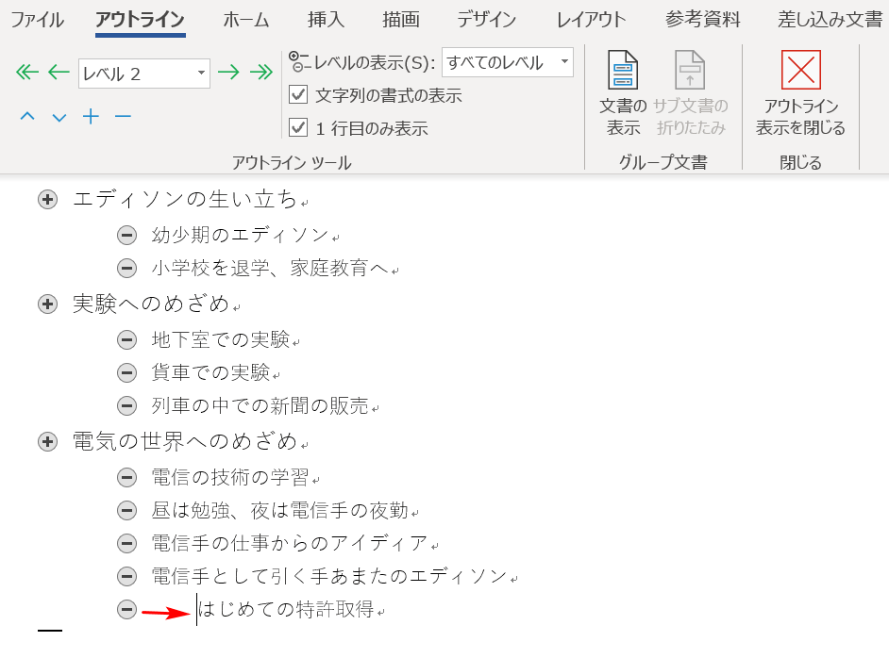Switch to the デザイン tab

486,20
